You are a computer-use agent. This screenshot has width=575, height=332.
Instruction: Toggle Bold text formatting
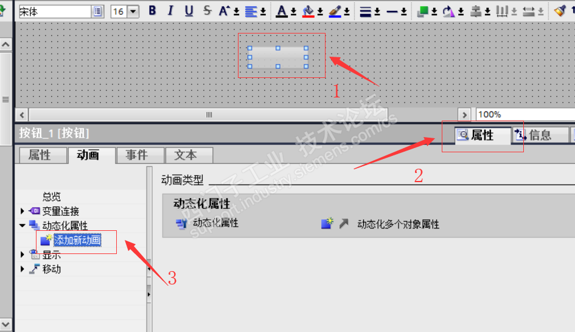(152, 10)
